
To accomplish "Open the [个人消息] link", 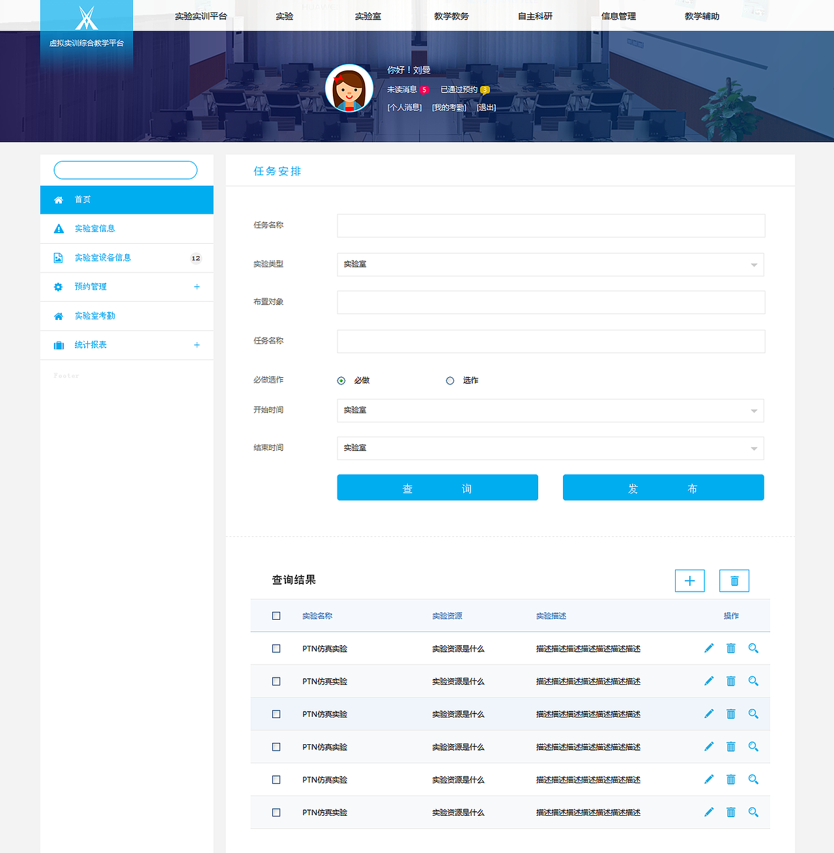I will tap(405, 108).
